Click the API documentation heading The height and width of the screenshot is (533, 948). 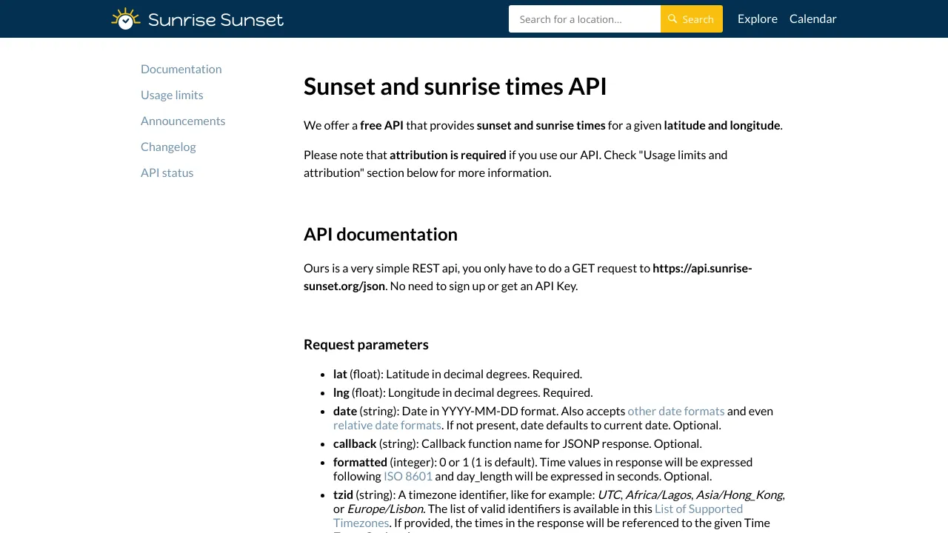click(x=381, y=234)
